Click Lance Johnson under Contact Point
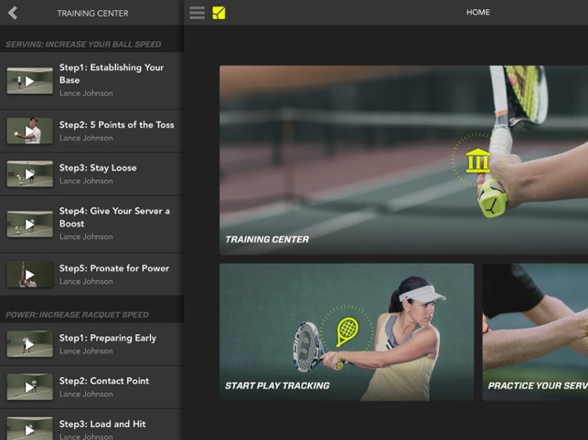The height and width of the screenshot is (440, 588). [x=86, y=394]
